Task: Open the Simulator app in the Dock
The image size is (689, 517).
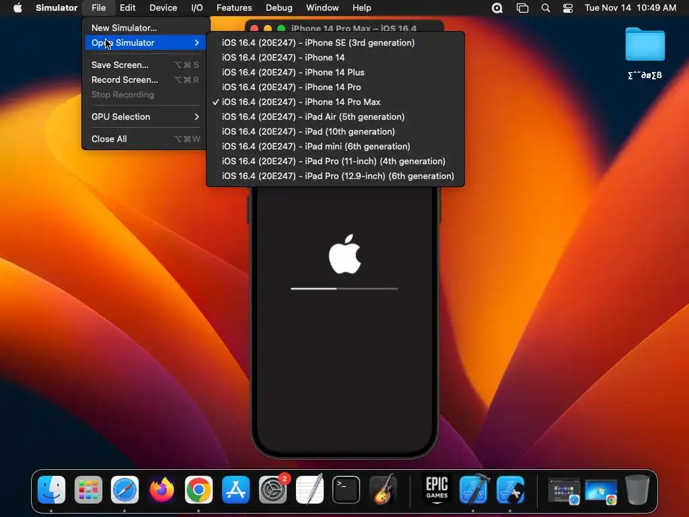Action: click(510, 490)
